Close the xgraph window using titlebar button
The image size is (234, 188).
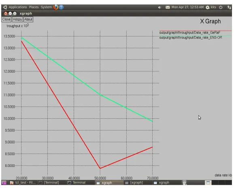tap(6, 13)
